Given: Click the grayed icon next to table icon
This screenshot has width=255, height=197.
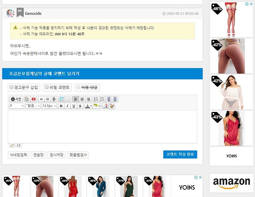Looking at the screenshot, I should click(68, 99).
